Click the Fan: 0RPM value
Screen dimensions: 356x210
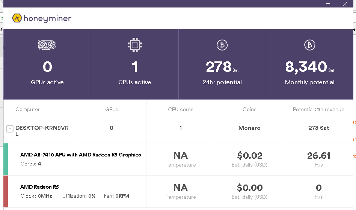[116, 196]
